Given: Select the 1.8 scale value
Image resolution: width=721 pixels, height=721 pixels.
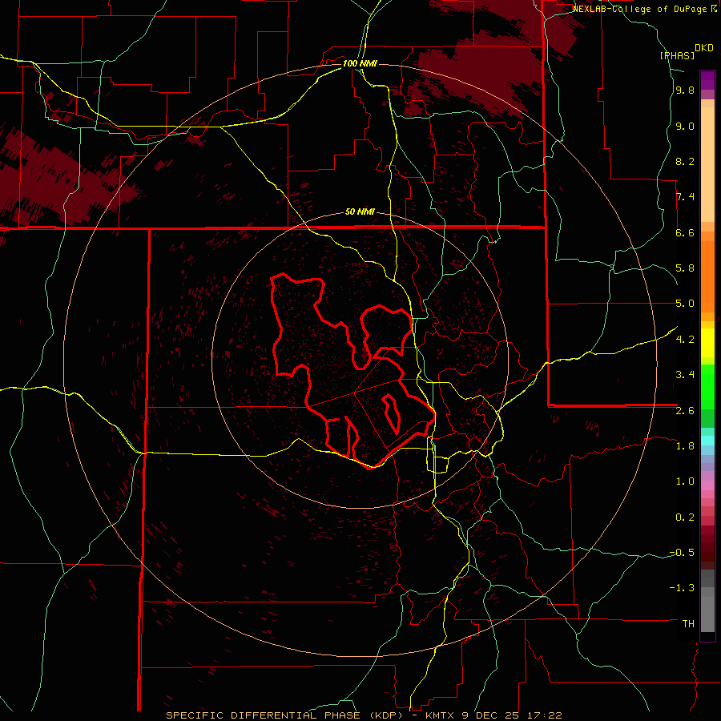Looking at the screenshot, I should pos(685,446).
